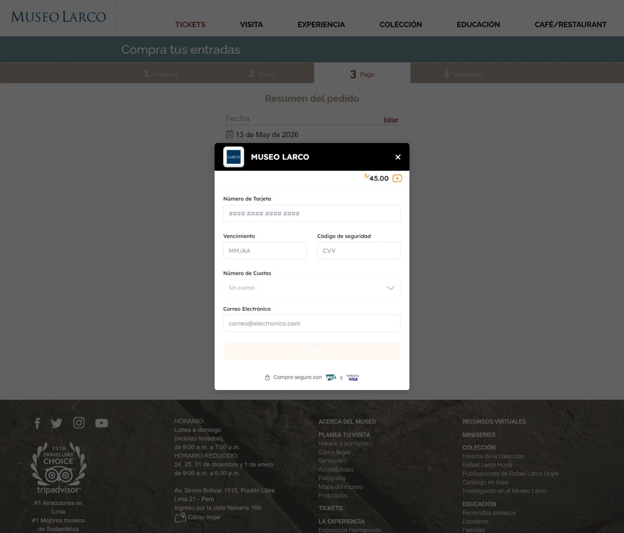Open MINISERIES footer link
Image resolution: width=624 pixels, height=533 pixels.
click(479, 435)
